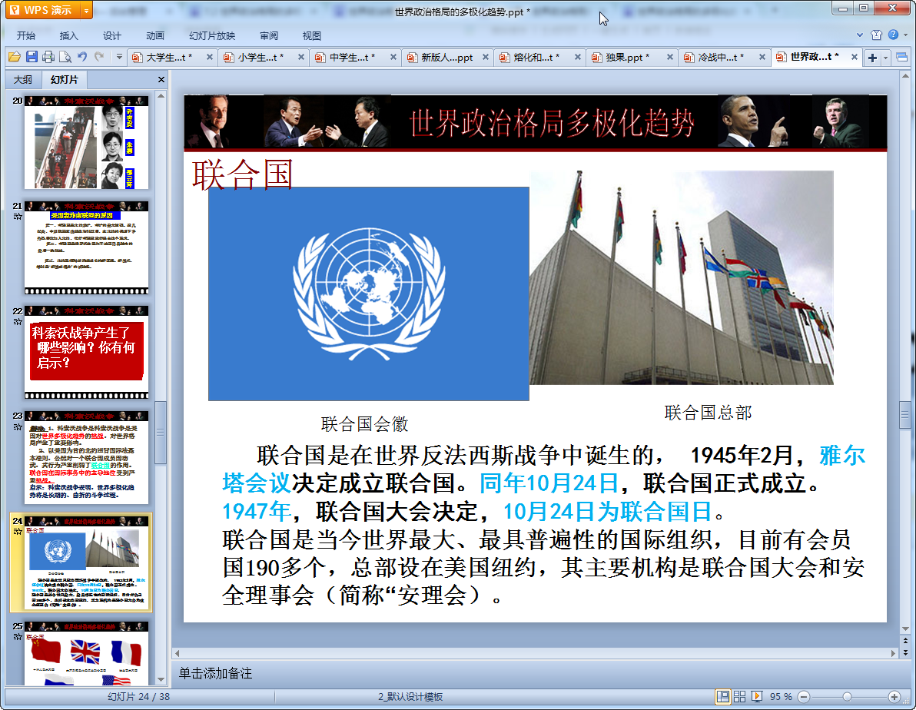Image resolution: width=916 pixels, height=710 pixels.
Task: Click the 联合国 title text on slide
Action: 242,174
